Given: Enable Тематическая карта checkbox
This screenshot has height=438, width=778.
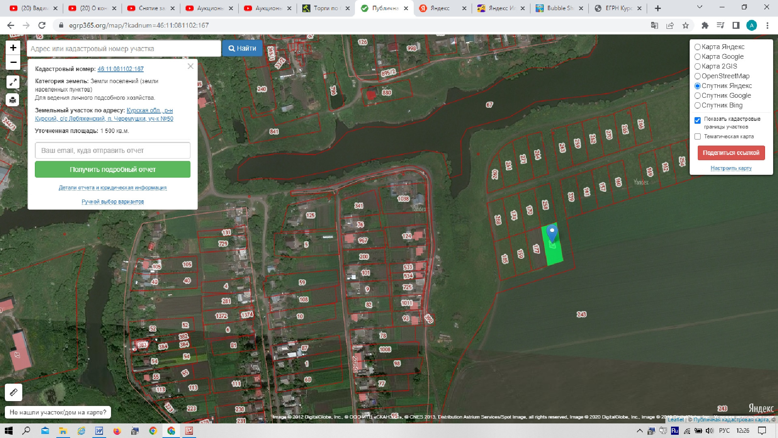Looking at the screenshot, I should pyautogui.click(x=697, y=137).
